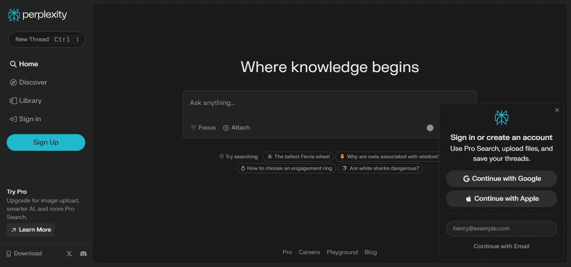Continue with Apple
The height and width of the screenshot is (267, 571).
point(501,199)
